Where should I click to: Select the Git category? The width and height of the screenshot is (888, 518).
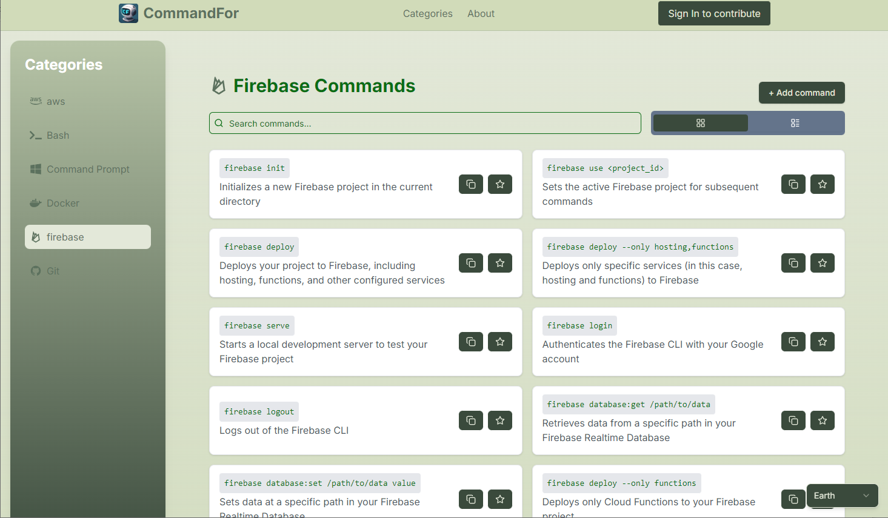(x=88, y=271)
